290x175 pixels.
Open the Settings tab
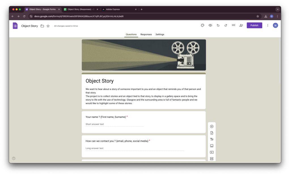[x=160, y=34]
